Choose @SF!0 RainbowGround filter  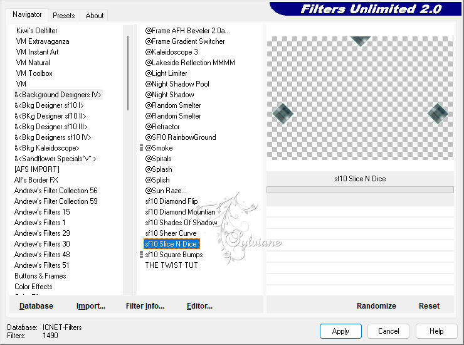[181, 137]
